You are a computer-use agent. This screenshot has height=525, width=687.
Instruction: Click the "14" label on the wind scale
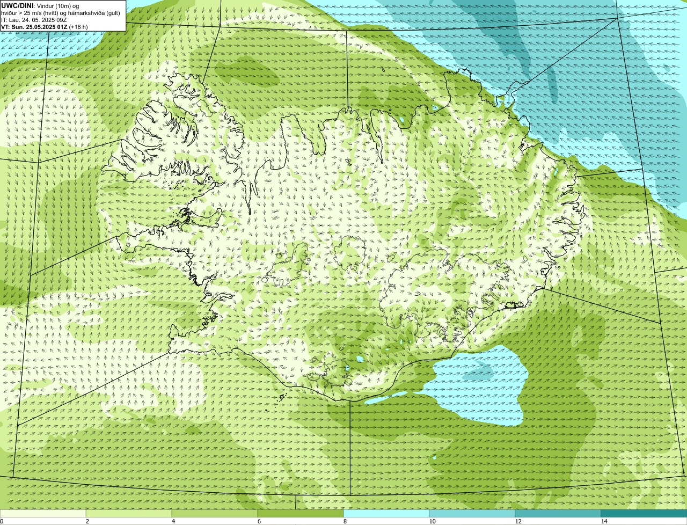coord(604,521)
